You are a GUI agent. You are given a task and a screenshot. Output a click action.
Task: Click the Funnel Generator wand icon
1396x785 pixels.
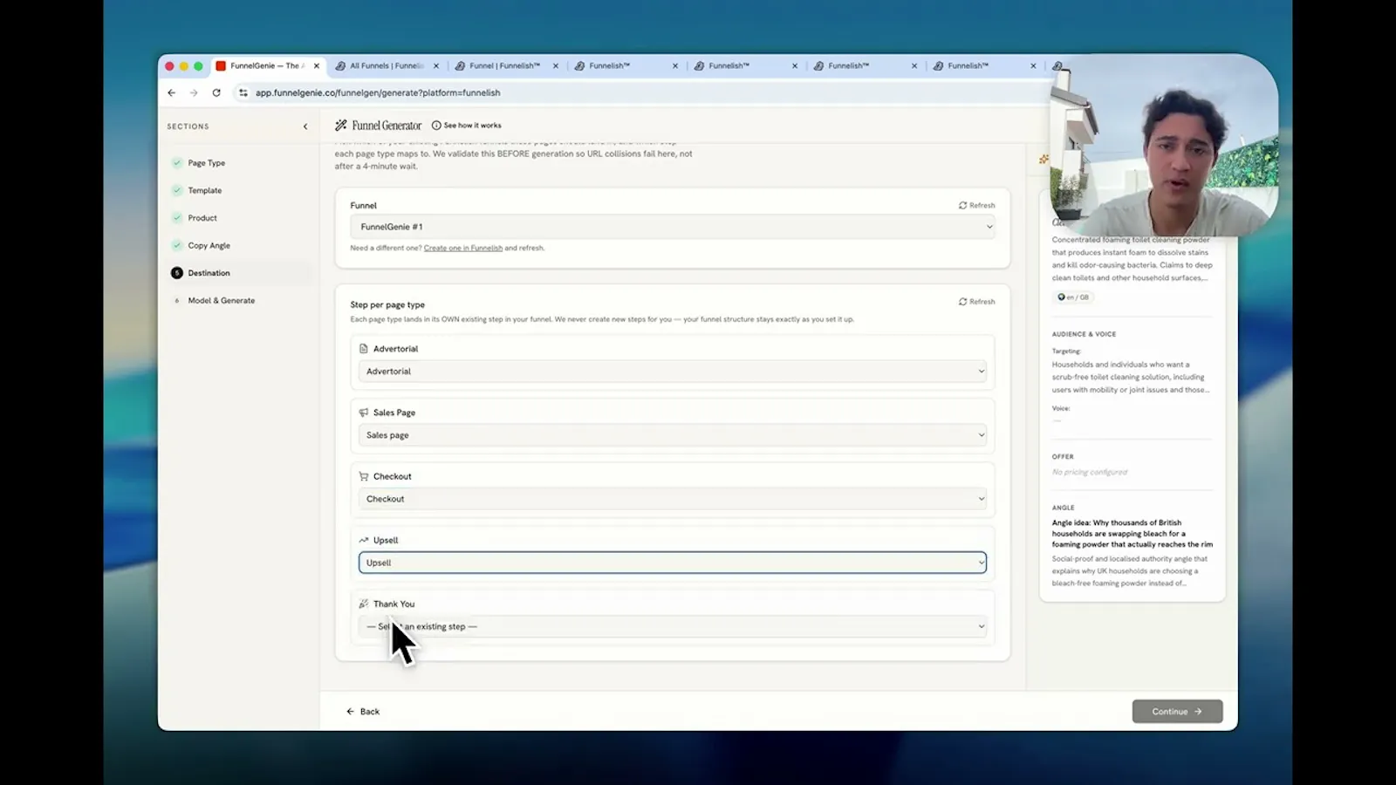(341, 126)
